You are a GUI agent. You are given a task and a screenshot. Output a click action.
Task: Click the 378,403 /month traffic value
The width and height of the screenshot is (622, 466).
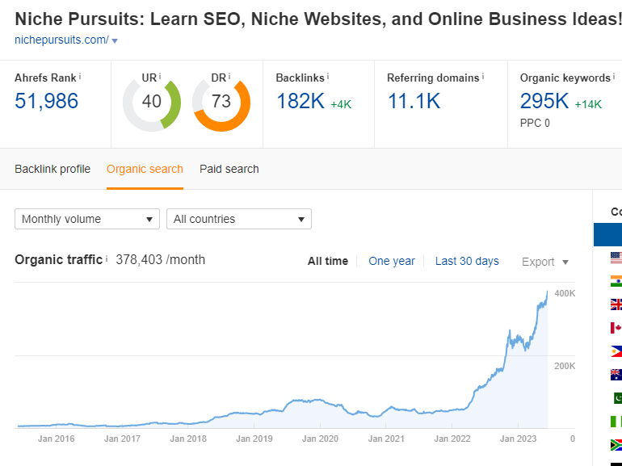point(160,260)
